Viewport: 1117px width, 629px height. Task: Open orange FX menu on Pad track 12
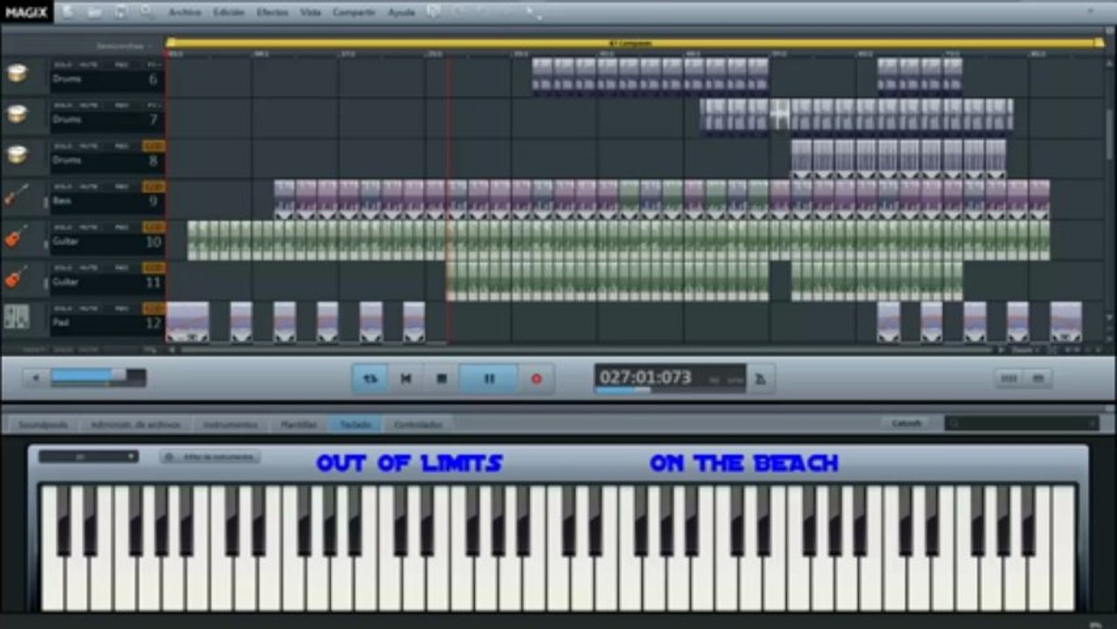(x=154, y=308)
